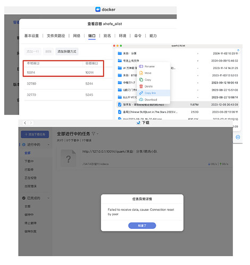Open the question-mark file thumbnail of the task
The width and height of the screenshot is (250, 265).
68,158
